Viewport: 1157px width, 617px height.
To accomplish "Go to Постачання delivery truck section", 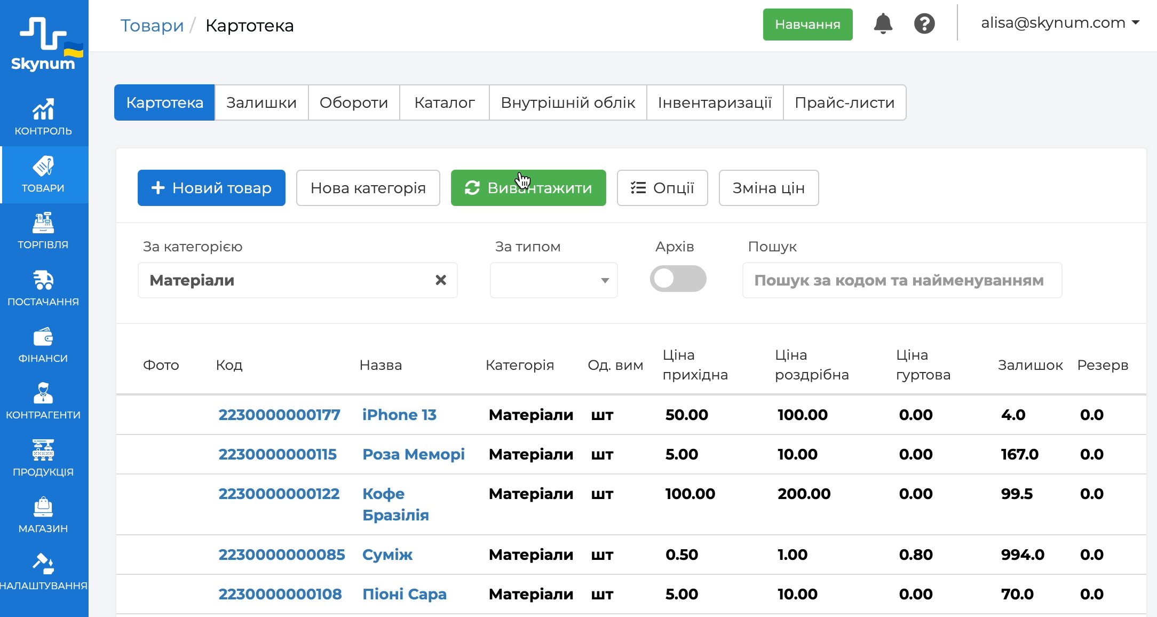I will 43,288.
